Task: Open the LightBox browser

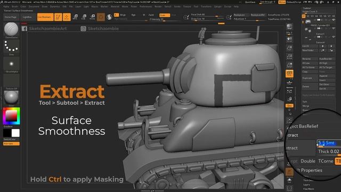Action: click(27, 17)
